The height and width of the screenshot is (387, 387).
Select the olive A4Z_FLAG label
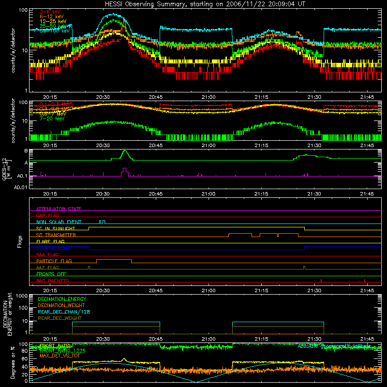47,268
